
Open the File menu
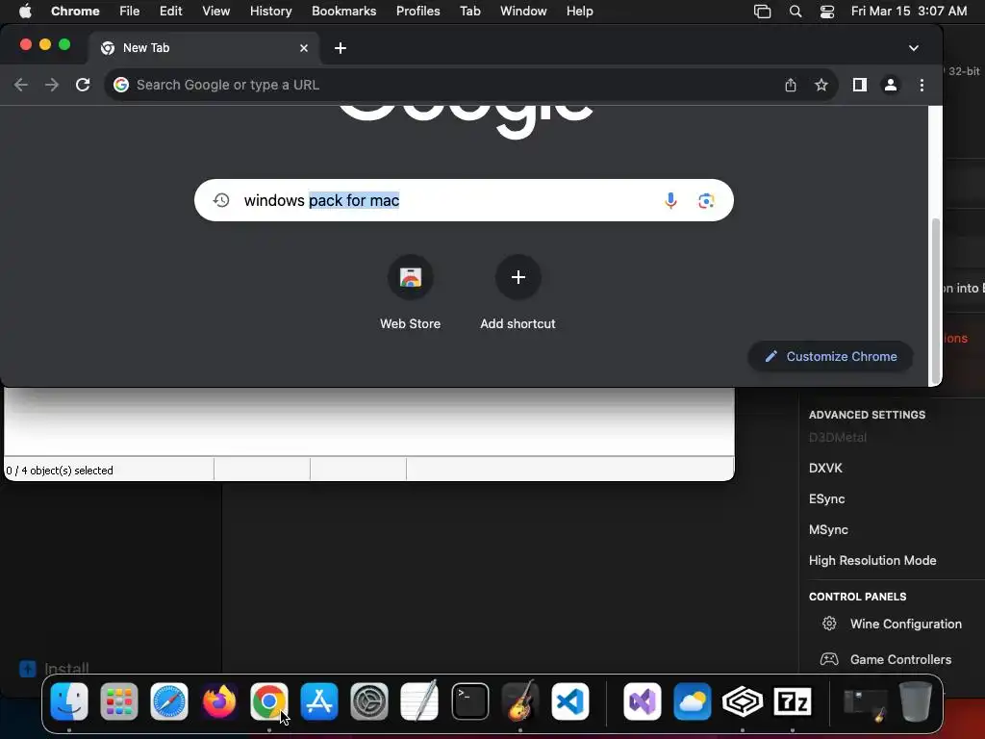coord(130,12)
